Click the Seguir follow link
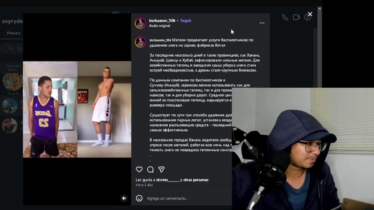Viewport: 374px width, 210px height. point(186,20)
